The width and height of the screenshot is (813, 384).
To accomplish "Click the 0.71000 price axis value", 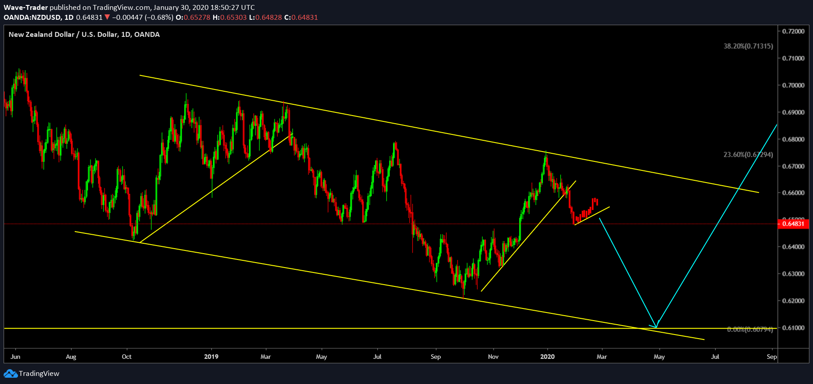I will click(x=793, y=58).
